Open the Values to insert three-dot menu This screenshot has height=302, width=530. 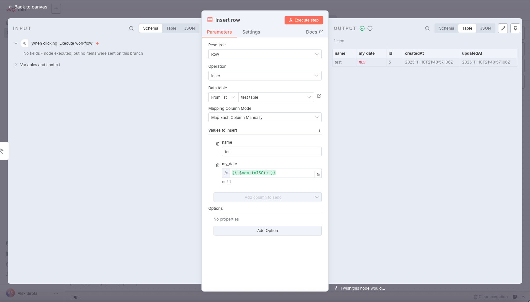pos(320,130)
